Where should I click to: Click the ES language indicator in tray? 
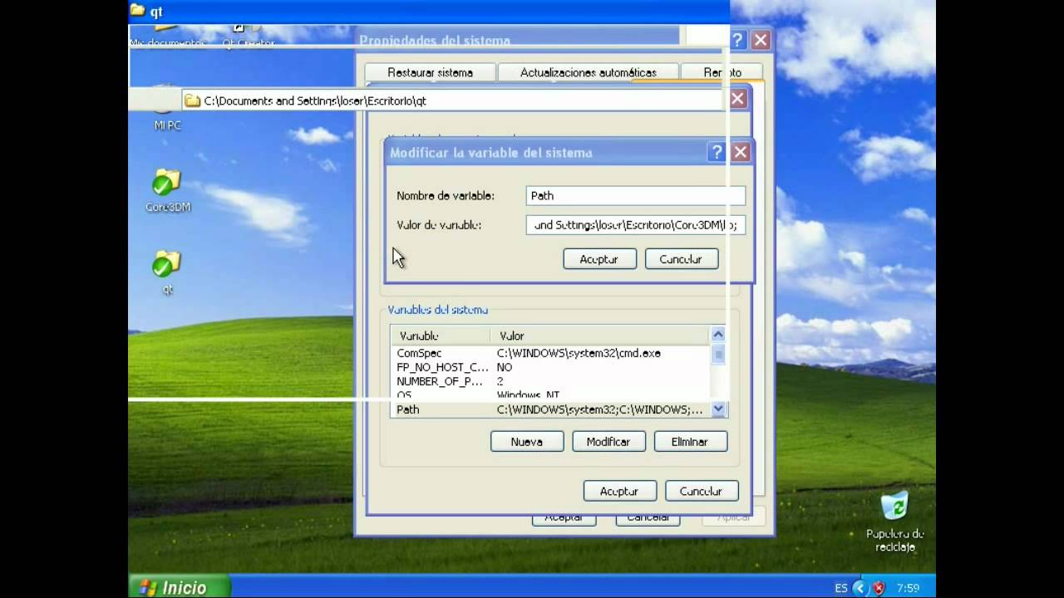coord(841,588)
